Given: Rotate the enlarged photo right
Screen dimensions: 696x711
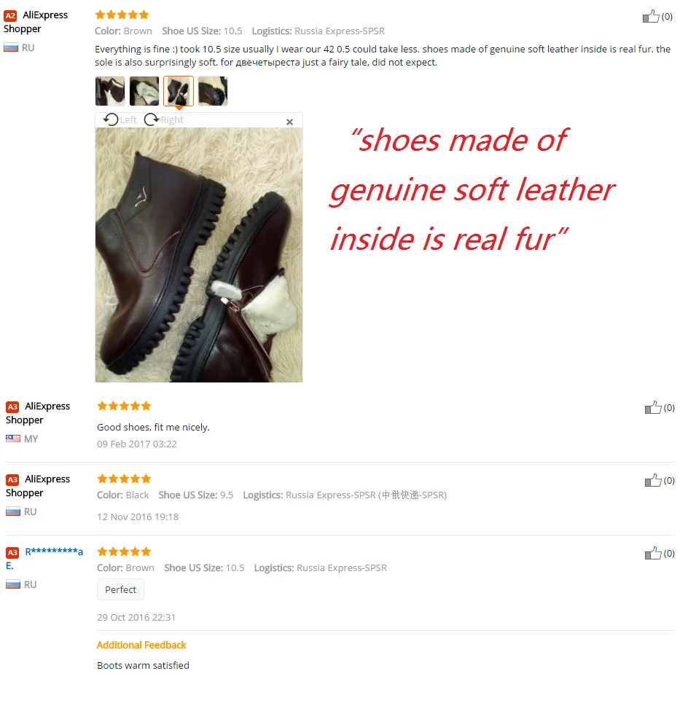Looking at the screenshot, I should 164,119.
